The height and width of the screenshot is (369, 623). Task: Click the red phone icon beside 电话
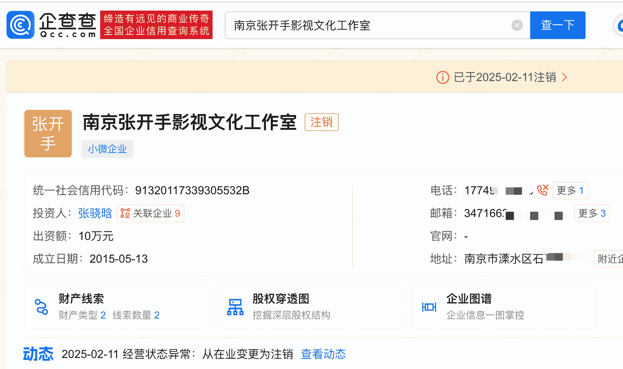click(542, 190)
